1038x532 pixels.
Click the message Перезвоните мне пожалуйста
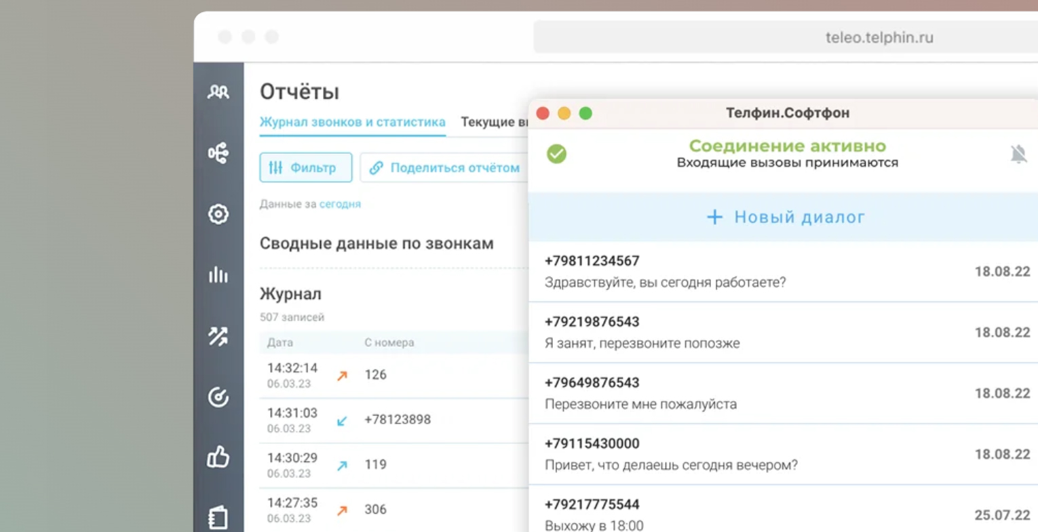[x=640, y=405]
